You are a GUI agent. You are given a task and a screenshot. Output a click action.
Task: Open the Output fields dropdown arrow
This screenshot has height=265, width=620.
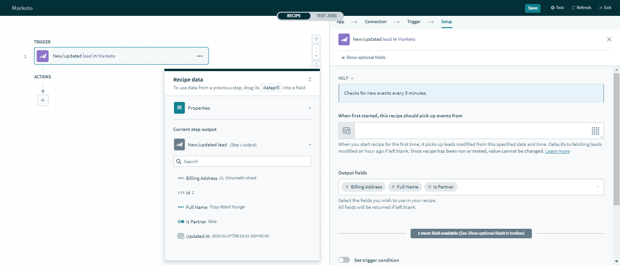click(x=597, y=187)
